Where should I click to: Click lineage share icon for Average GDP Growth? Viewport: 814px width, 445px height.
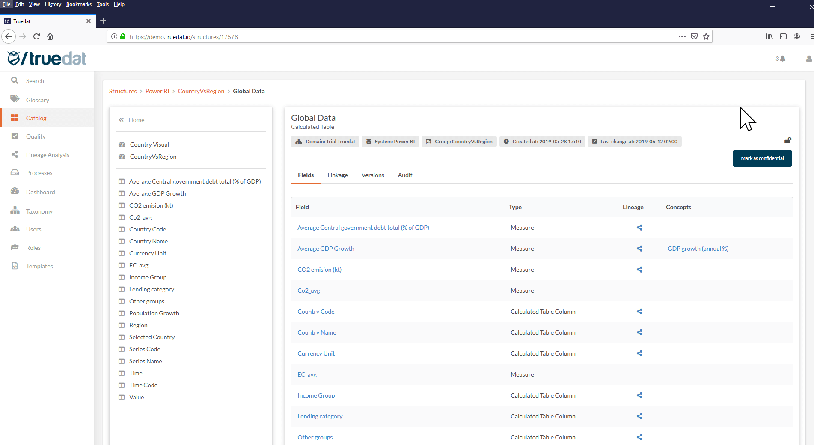pyautogui.click(x=639, y=249)
